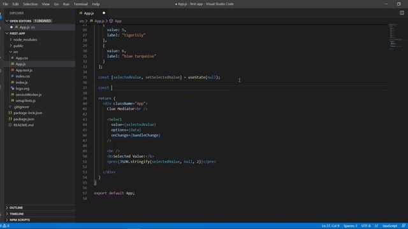Click the handleChange text on line 46
The image size is (408, 229).
[145, 135]
